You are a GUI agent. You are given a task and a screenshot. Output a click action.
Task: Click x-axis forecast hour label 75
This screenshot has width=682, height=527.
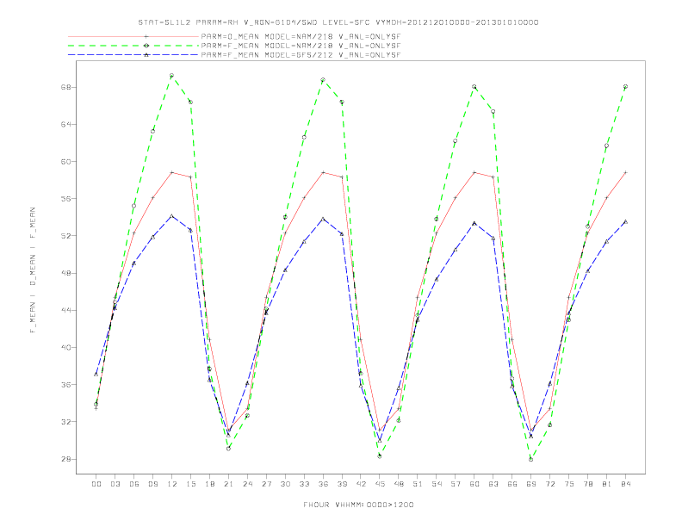click(x=569, y=484)
